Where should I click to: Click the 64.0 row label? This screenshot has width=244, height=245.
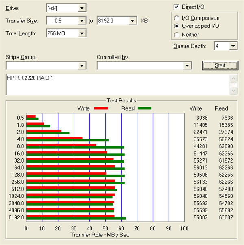click(19, 168)
